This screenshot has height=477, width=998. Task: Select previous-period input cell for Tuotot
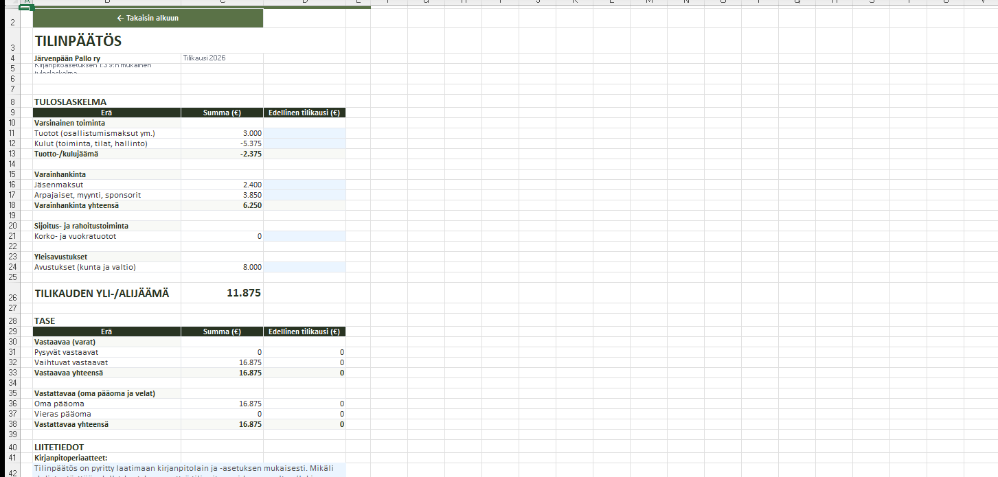304,133
